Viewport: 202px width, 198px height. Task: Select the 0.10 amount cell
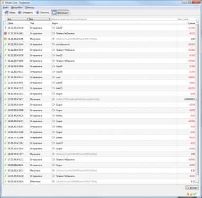[187, 171]
